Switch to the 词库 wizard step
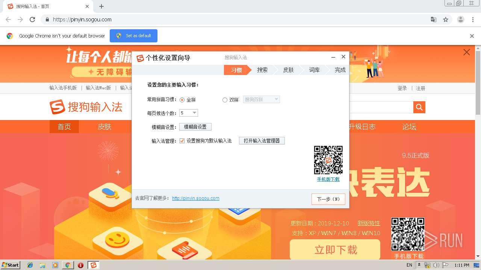Image resolution: width=481 pixels, height=270 pixels. 314,70
